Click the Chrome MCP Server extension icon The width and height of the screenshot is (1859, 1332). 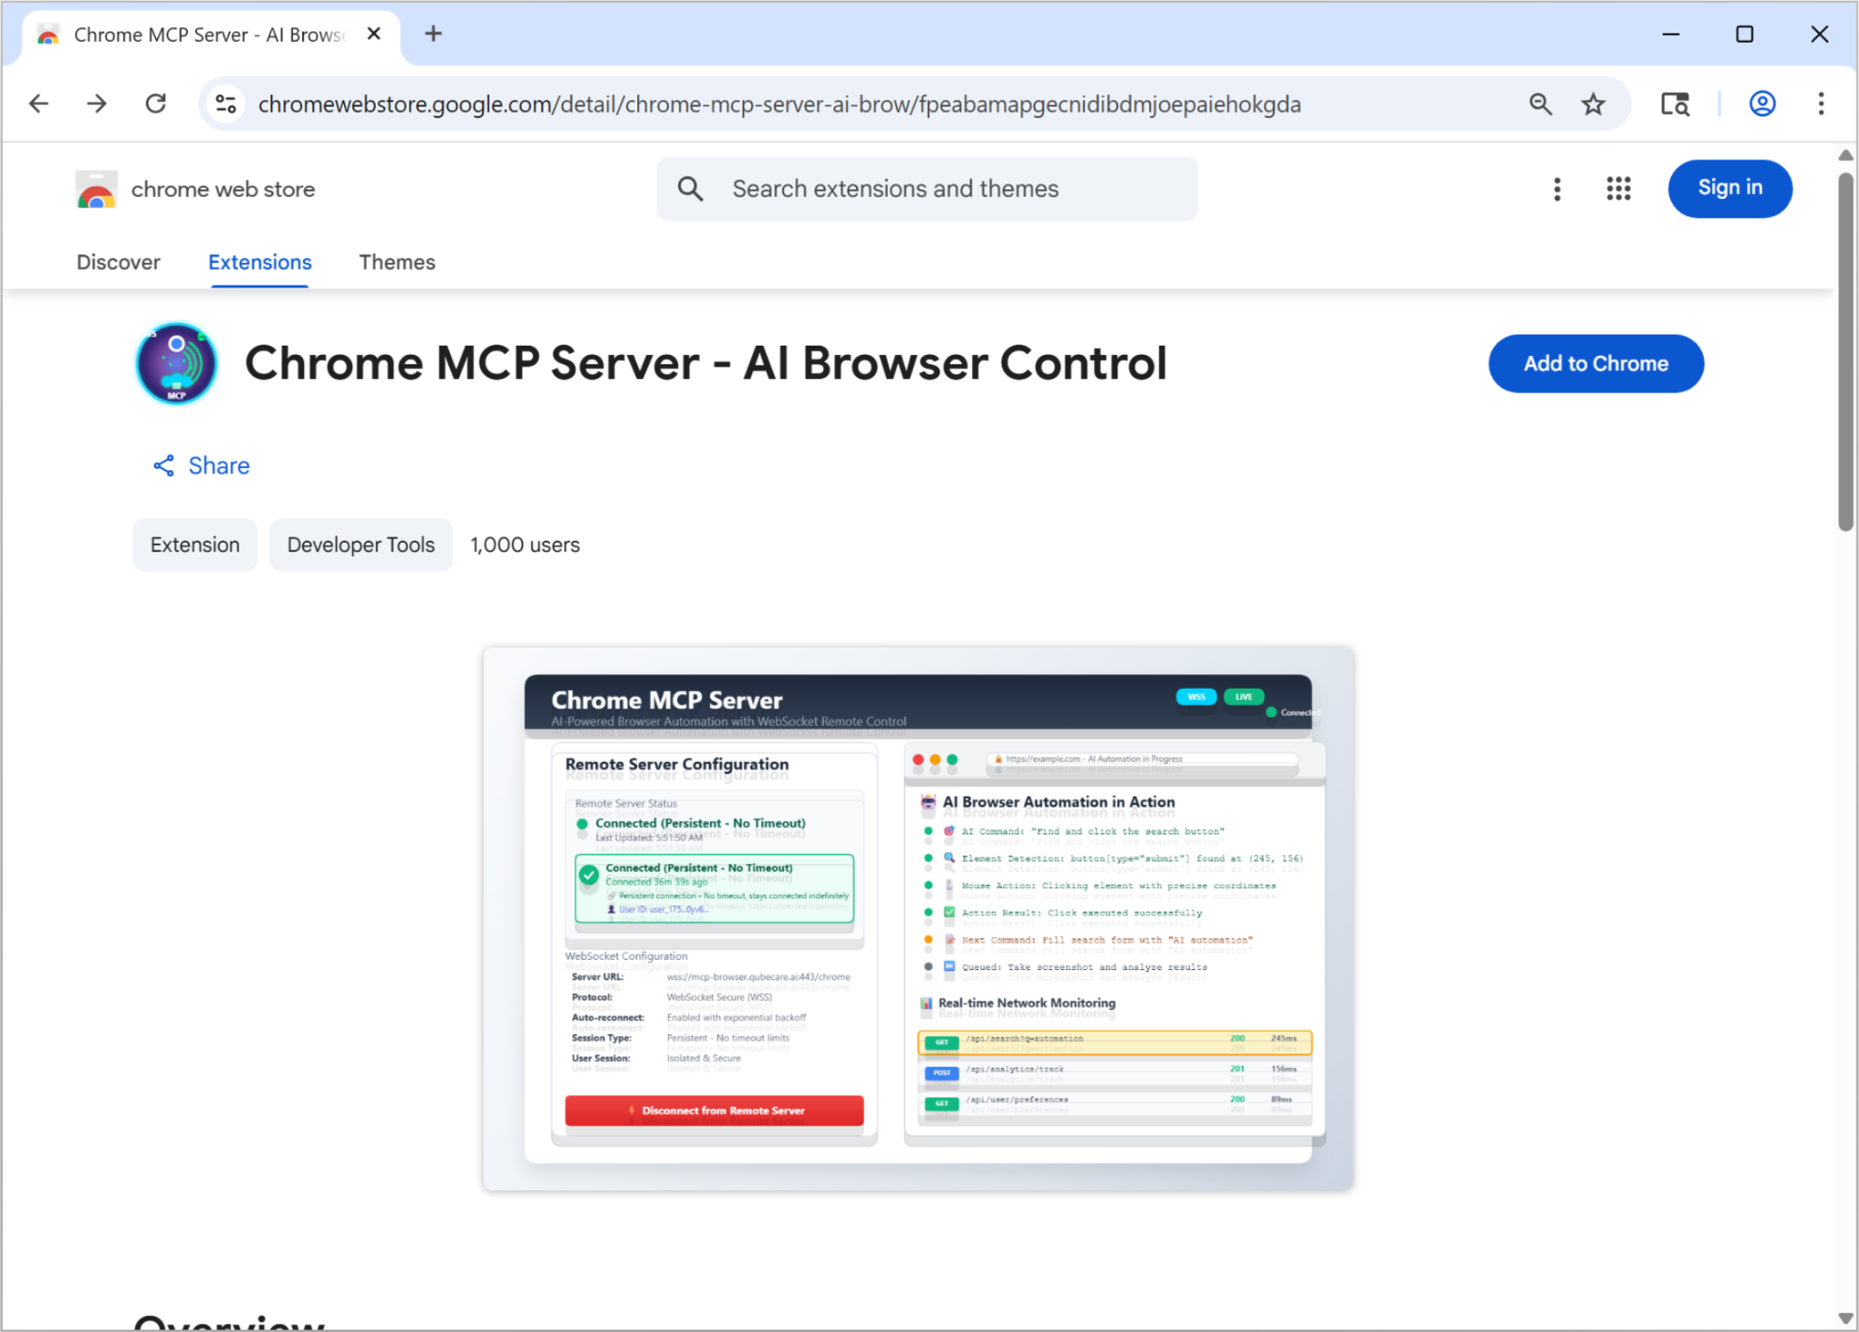click(x=176, y=364)
